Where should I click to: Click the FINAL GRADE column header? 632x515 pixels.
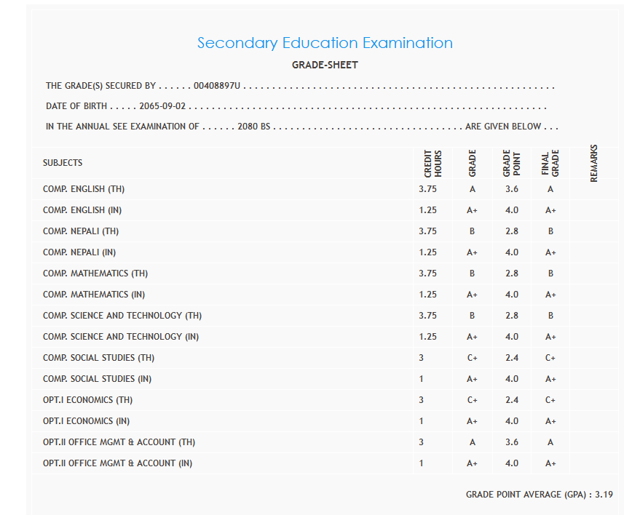(x=550, y=164)
